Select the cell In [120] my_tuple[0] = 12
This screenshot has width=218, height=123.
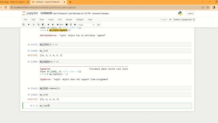click(115, 61)
